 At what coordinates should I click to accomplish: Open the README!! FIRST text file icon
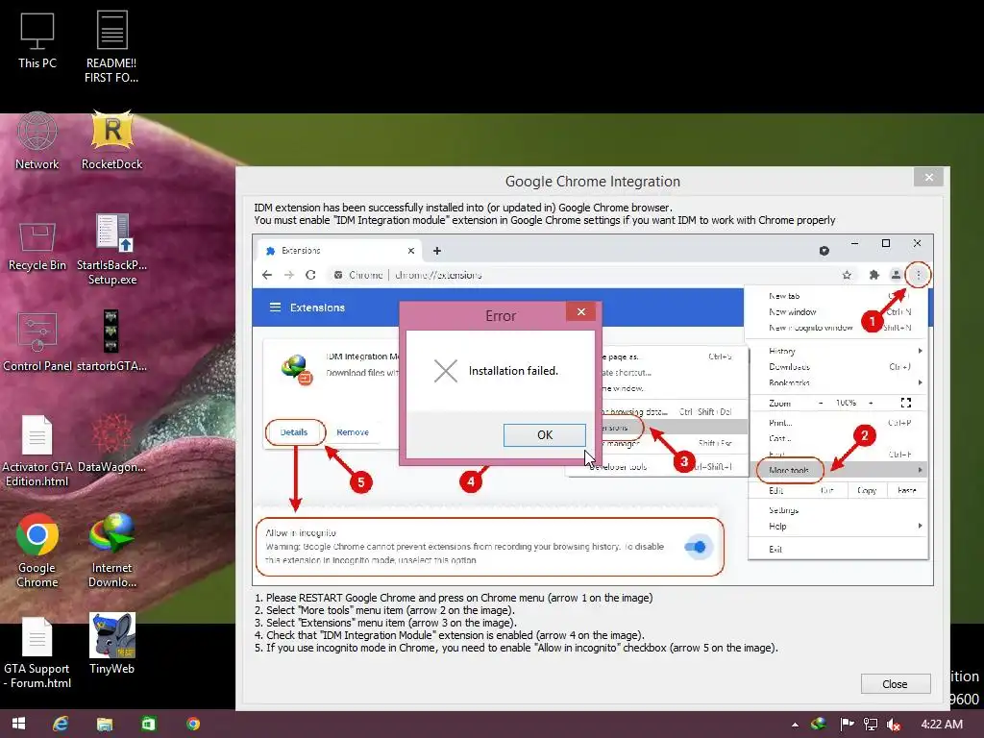tap(111, 47)
